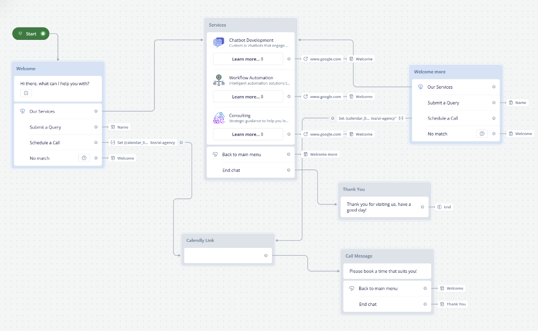
Task: Toggle the question mark on Welcome's No match row
Action: [x=84, y=158]
